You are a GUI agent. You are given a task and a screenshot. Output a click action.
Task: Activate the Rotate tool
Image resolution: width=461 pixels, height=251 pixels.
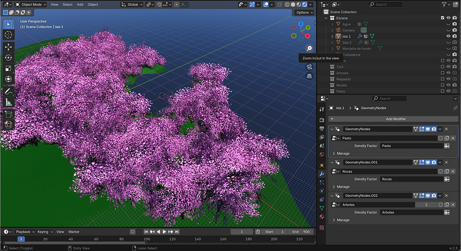(x=8, y=57)
